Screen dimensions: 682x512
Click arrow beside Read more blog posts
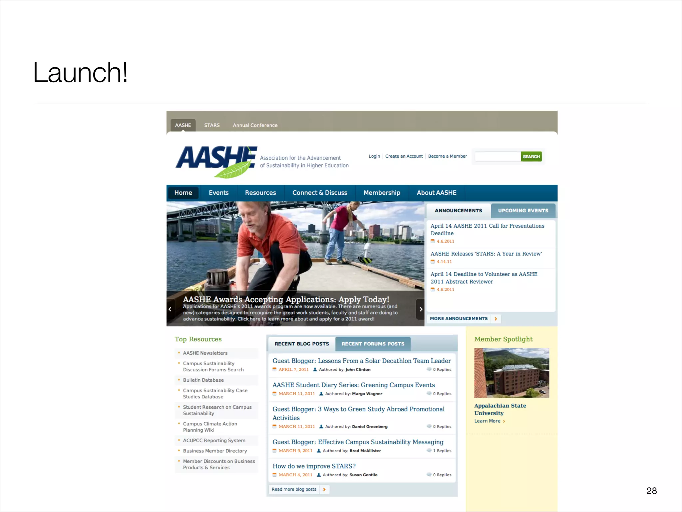(324, 489)
